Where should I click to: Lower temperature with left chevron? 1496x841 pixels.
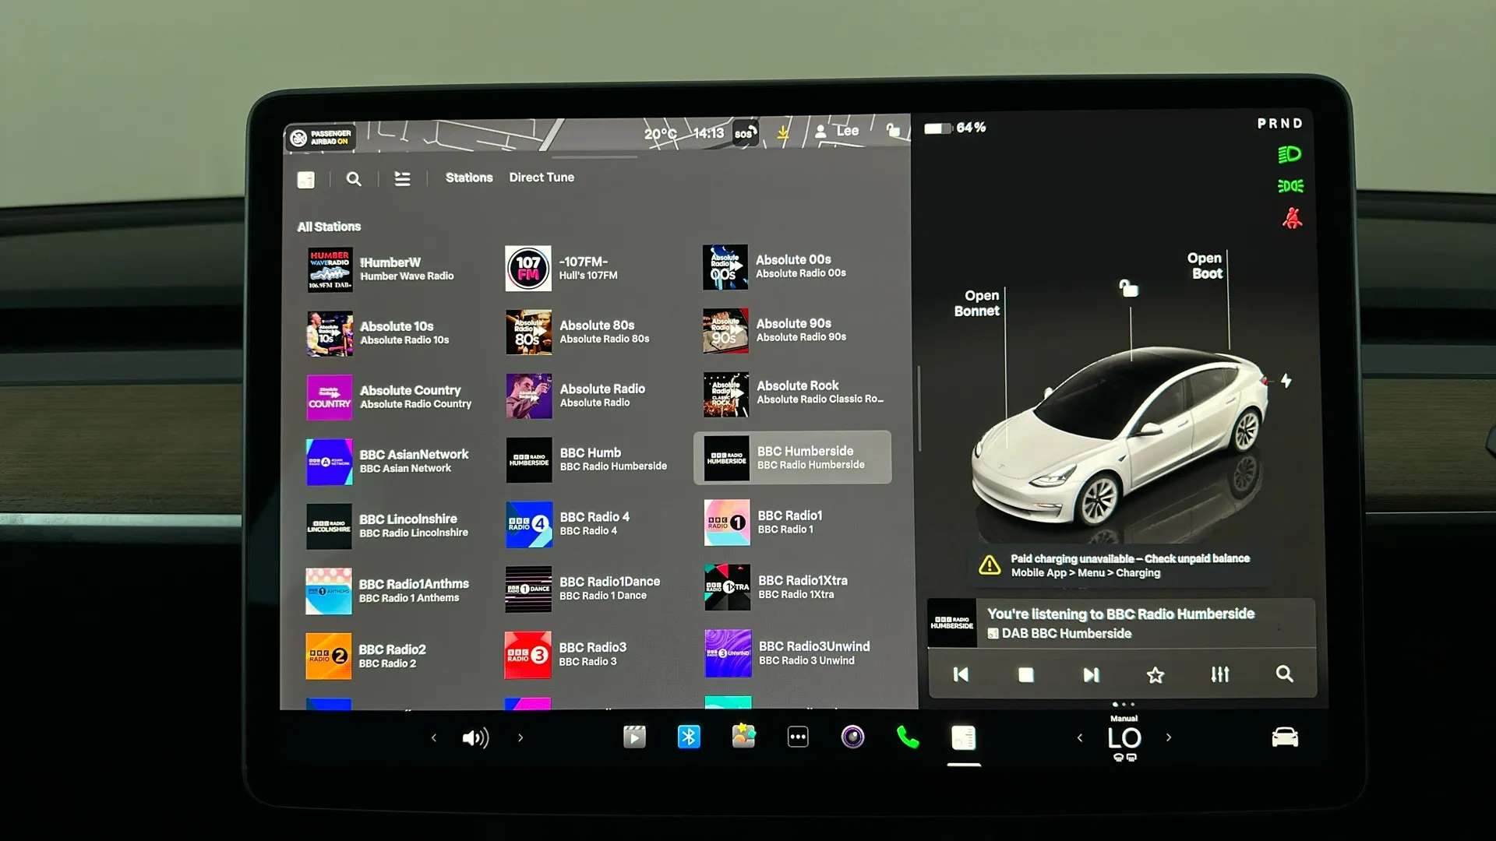1080,737
